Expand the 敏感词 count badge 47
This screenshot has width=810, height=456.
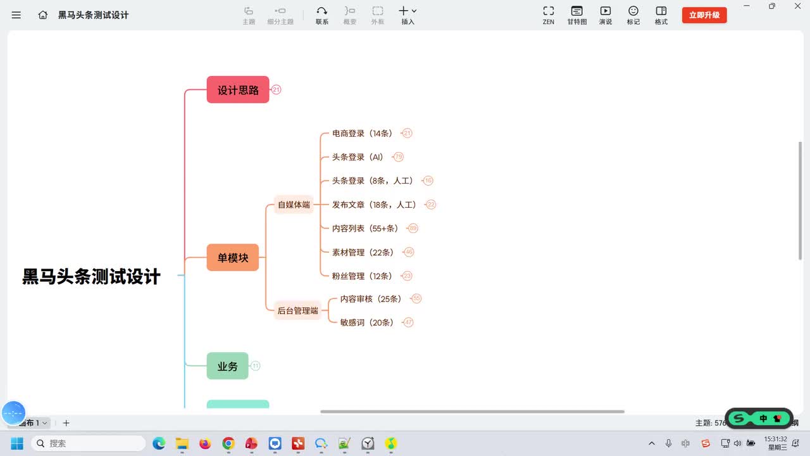tap(409, 322)
